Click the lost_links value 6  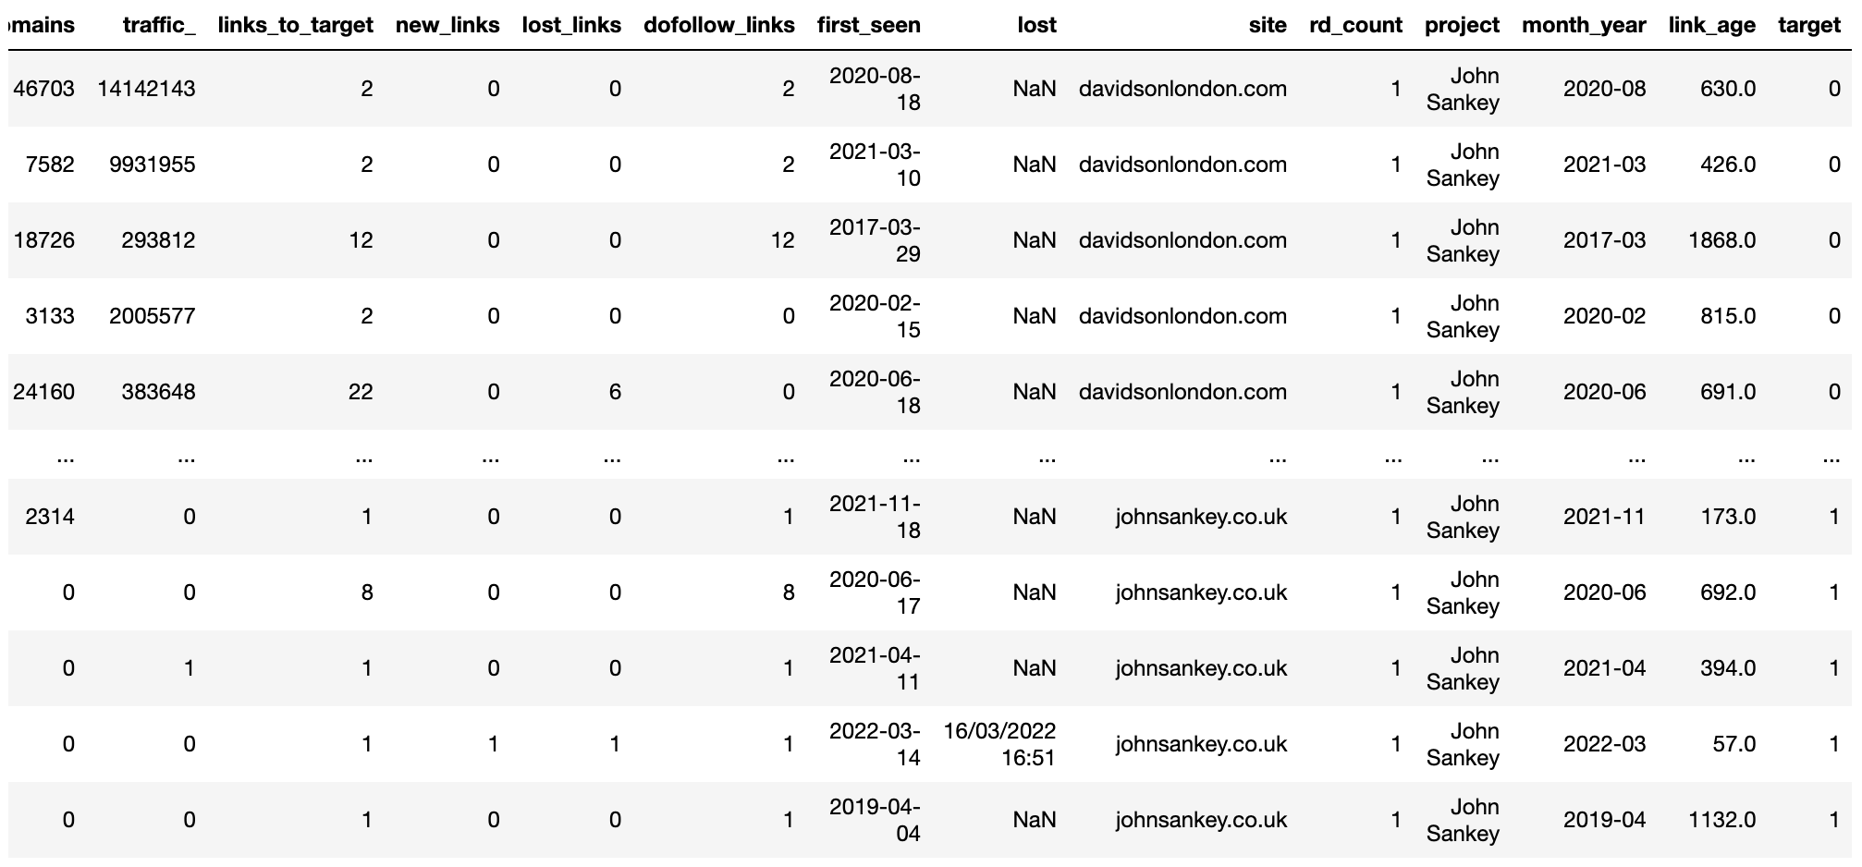click(615, 392)
